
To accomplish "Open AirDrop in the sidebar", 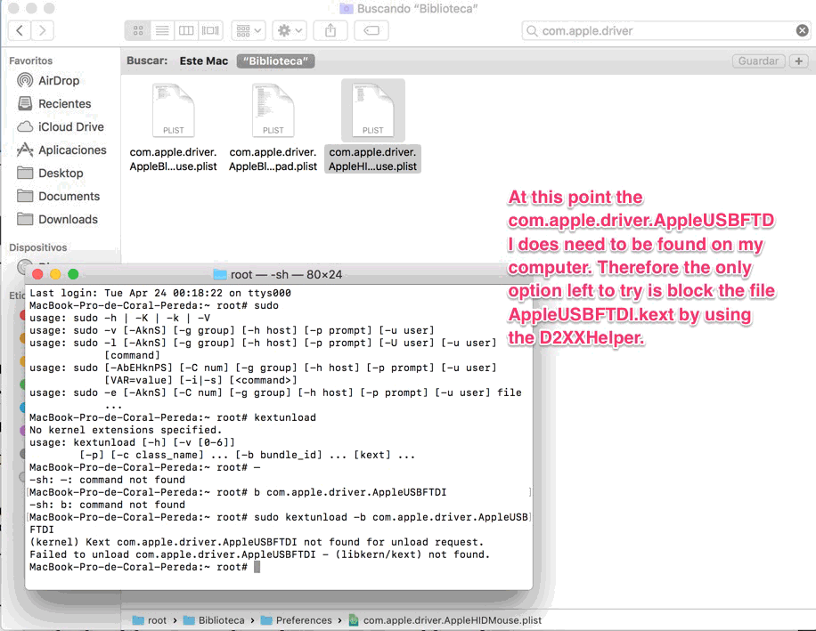I will tap(59, 81).
